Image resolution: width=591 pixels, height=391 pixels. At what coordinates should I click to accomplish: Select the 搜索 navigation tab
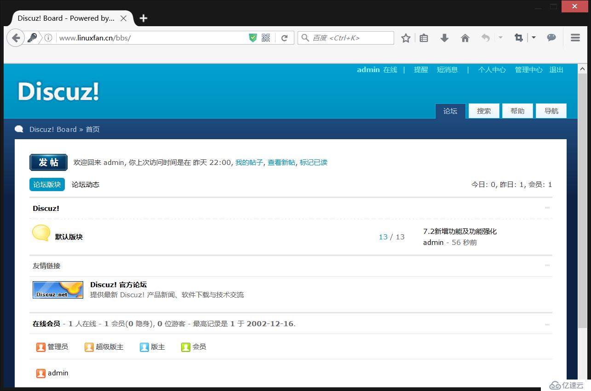point(484,111)
